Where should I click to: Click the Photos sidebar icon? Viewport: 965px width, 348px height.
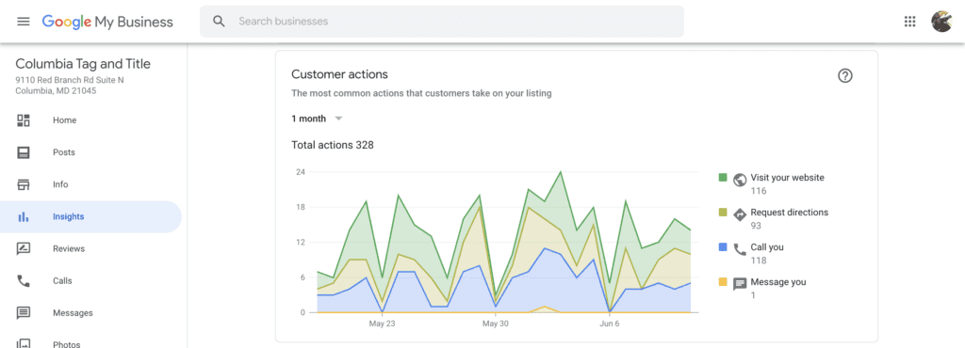(24, 343)
